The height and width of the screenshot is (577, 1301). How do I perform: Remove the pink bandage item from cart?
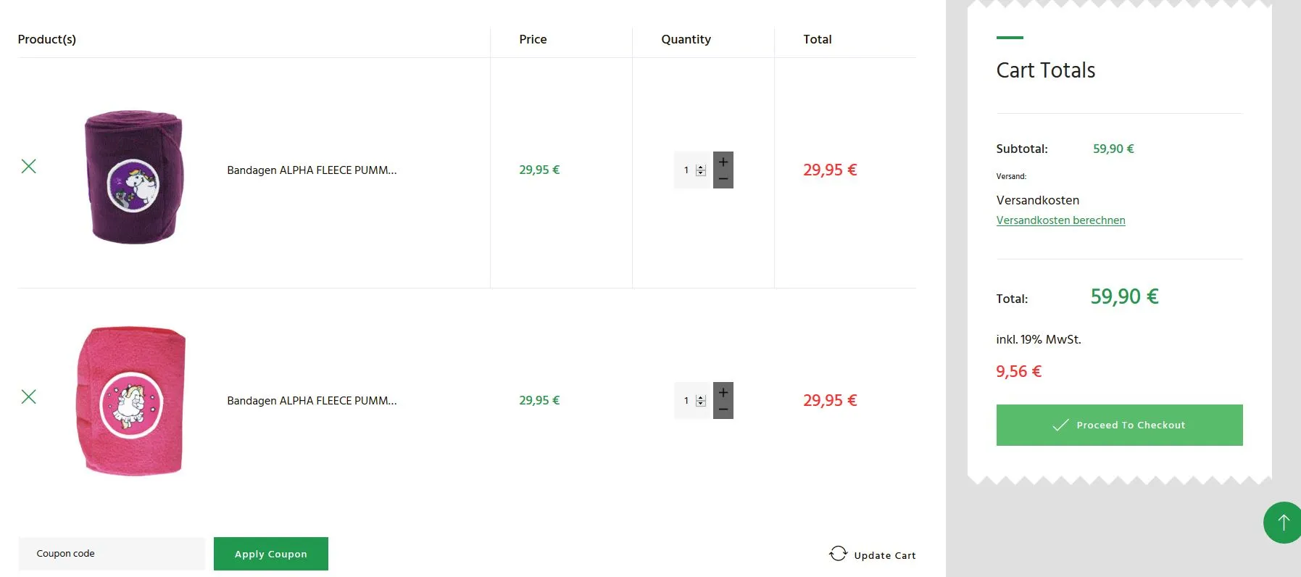[28, 397]
